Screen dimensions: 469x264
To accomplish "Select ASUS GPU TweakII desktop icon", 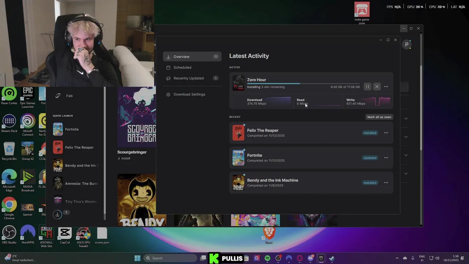I will tap(83, 237).
